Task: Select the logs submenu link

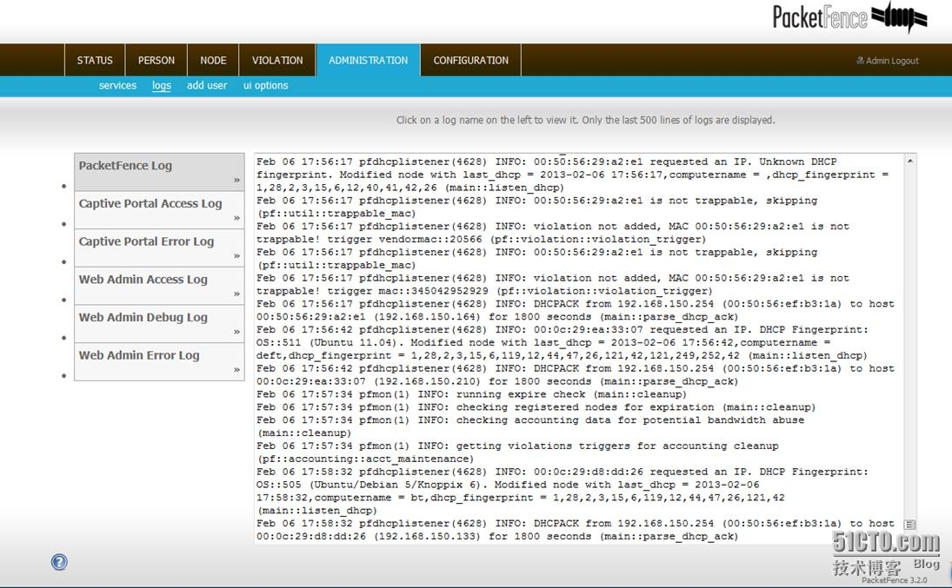Action: (x=162, y=86)
